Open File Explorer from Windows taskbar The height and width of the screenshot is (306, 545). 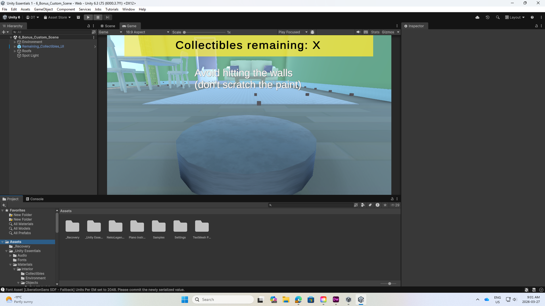tap(286, 299)
